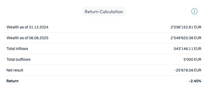
Task: Click the Wealth as of 31.12.2024 label
Action: (x=27, y=27)
